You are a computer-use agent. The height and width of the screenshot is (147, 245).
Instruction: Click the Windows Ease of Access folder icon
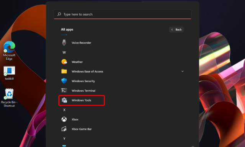(64, 71)
